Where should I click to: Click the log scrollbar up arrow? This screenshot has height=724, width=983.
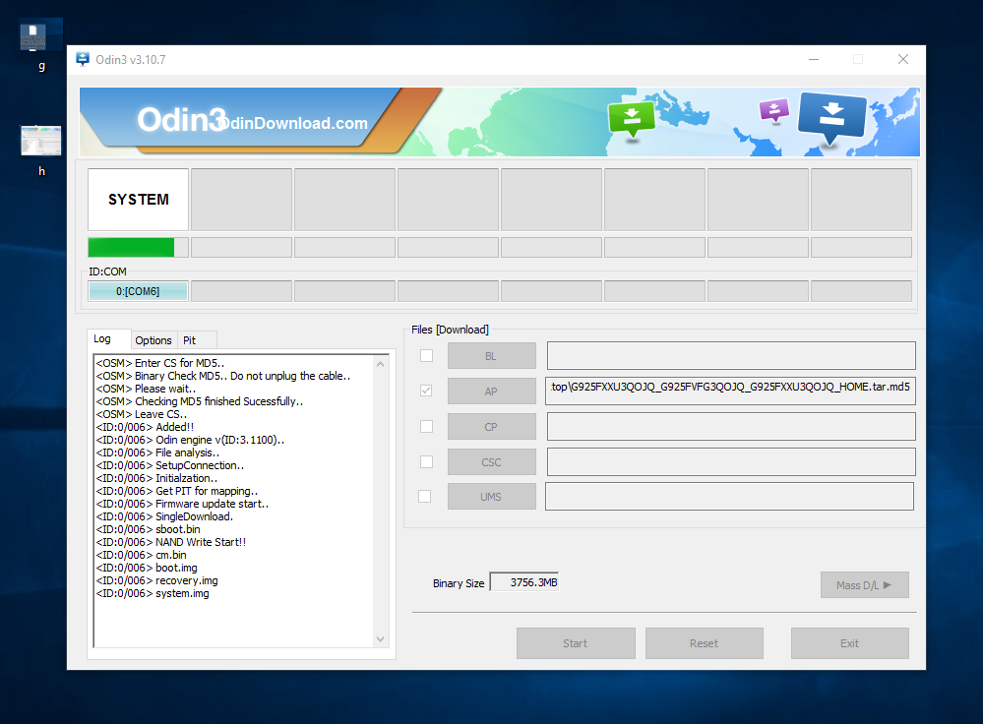point(380,364)
